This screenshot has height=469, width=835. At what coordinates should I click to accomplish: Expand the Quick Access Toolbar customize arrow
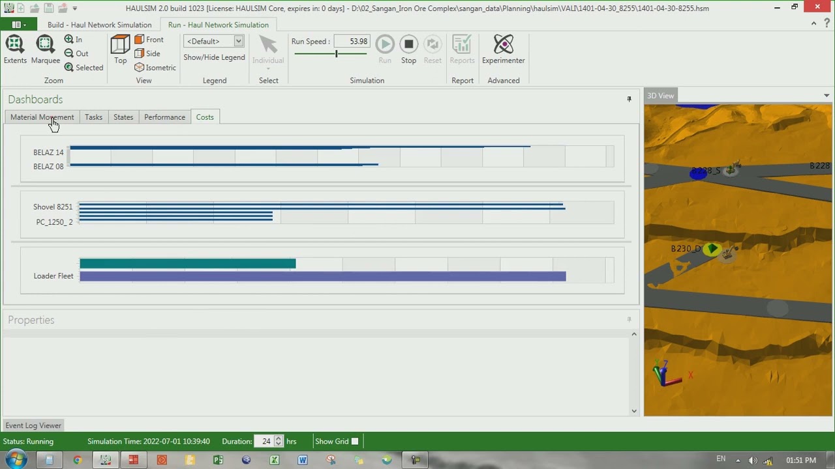point(75,8)
